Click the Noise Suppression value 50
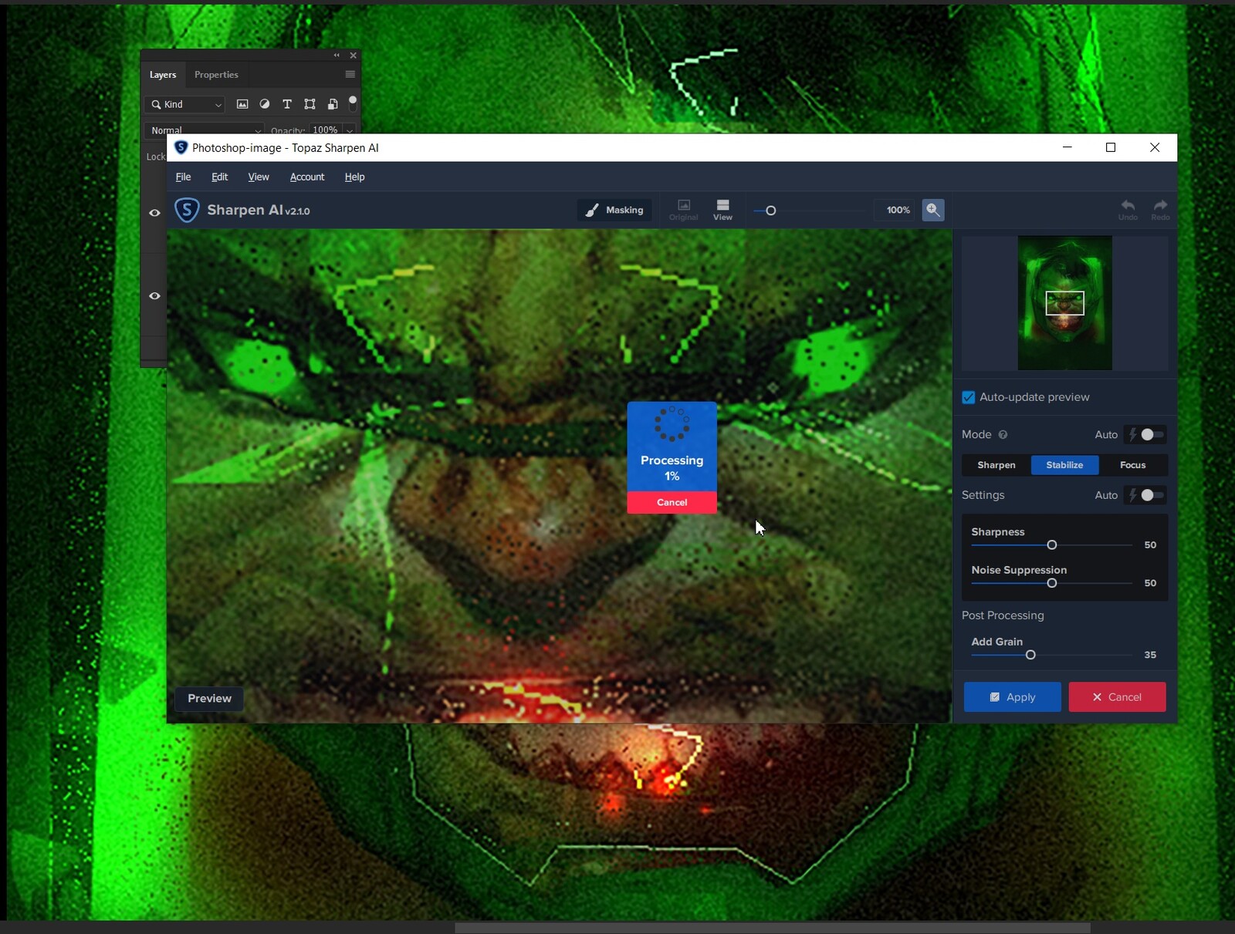This screenshot has width=1235, height=934. pos(1150,583)
